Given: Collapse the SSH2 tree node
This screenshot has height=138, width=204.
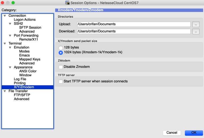Looking at the screenshot, I should 10,24.
